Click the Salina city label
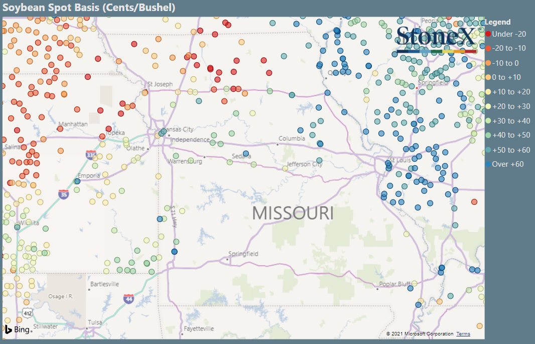 click(x=13, y=147)
